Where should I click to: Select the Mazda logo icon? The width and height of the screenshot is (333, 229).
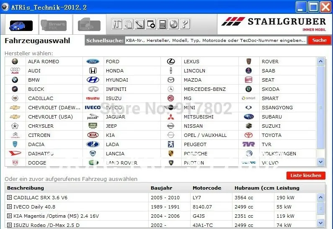[171, 80]
